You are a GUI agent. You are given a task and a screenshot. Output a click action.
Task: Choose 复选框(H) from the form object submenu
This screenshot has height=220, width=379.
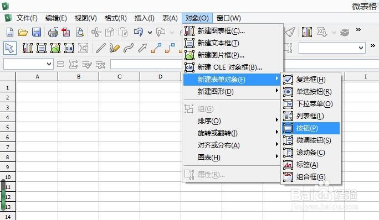pos(311,80)
